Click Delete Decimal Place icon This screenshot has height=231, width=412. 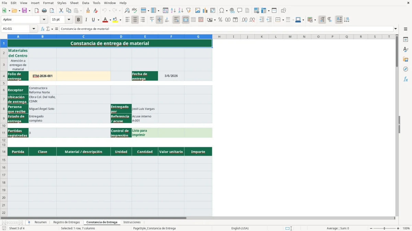[252, 20]
